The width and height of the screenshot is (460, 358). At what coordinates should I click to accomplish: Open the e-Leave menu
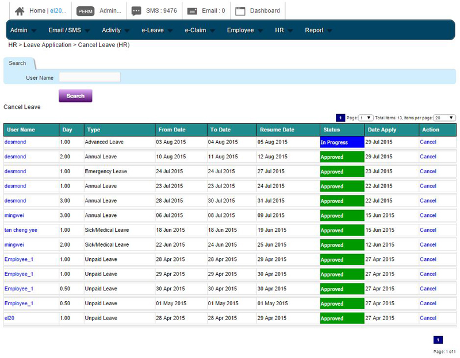click(x=156, y=30)
